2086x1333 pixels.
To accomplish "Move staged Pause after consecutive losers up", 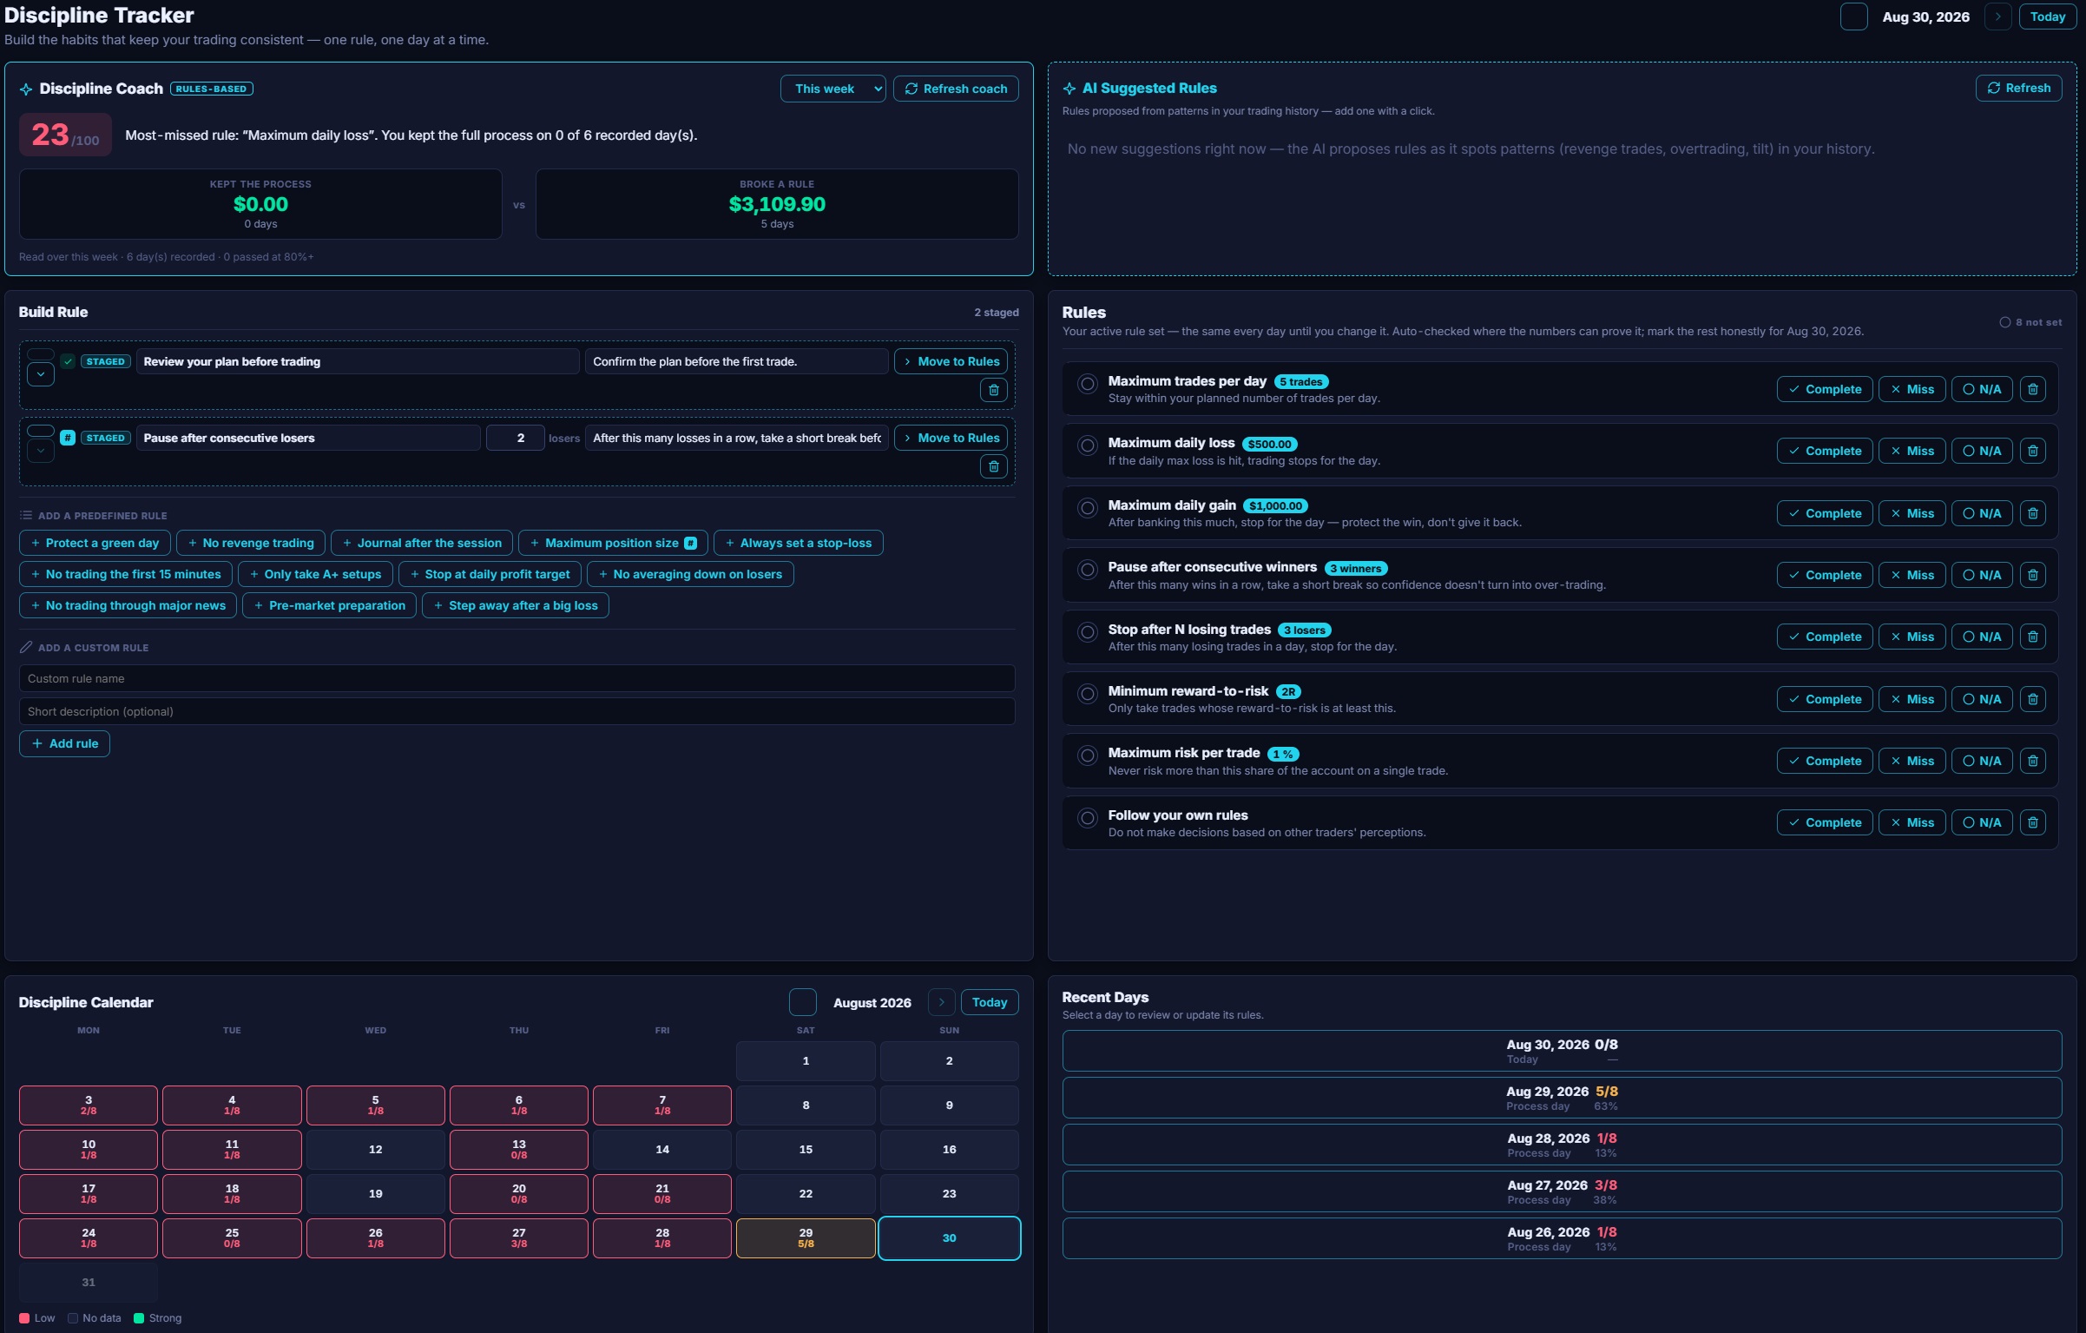I will tap(41, 431).
